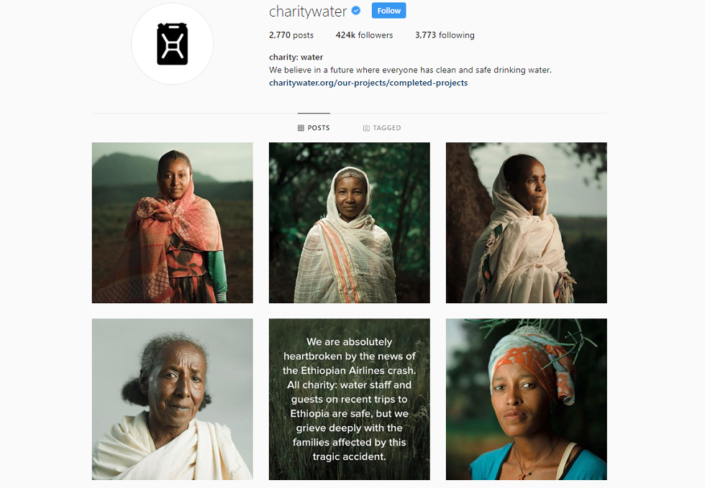This screenshot has height=488, width=705.
Task: View the 3,773 following list
Action: point(445,35)
